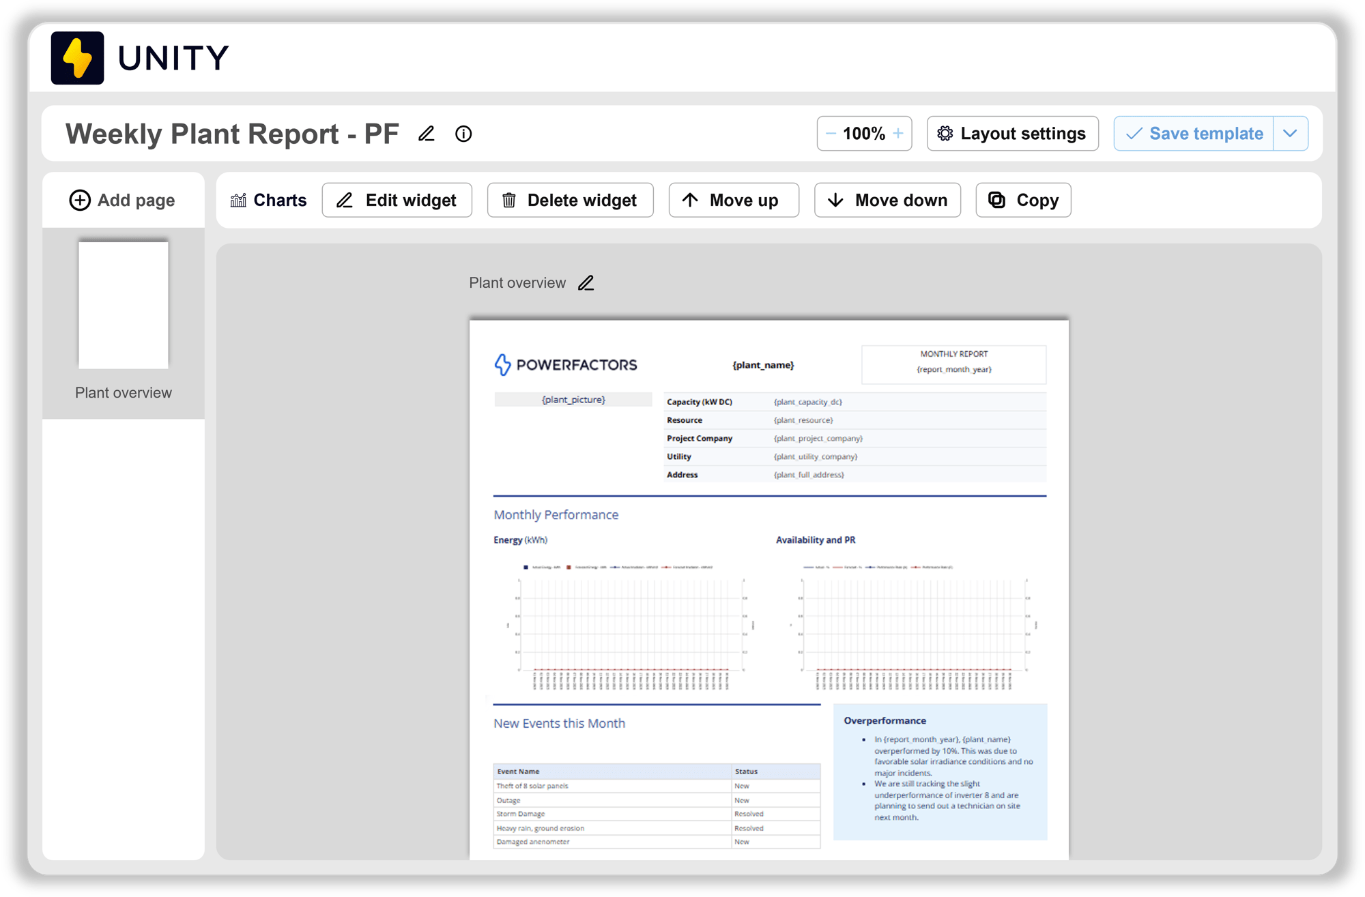
Task: Rename page via Plant overview pencil icon
Action: tap(586, 283)
